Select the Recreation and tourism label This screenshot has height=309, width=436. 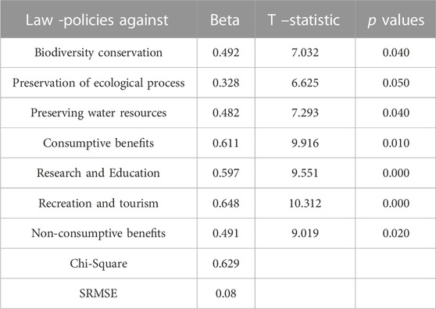click(98, 203)
